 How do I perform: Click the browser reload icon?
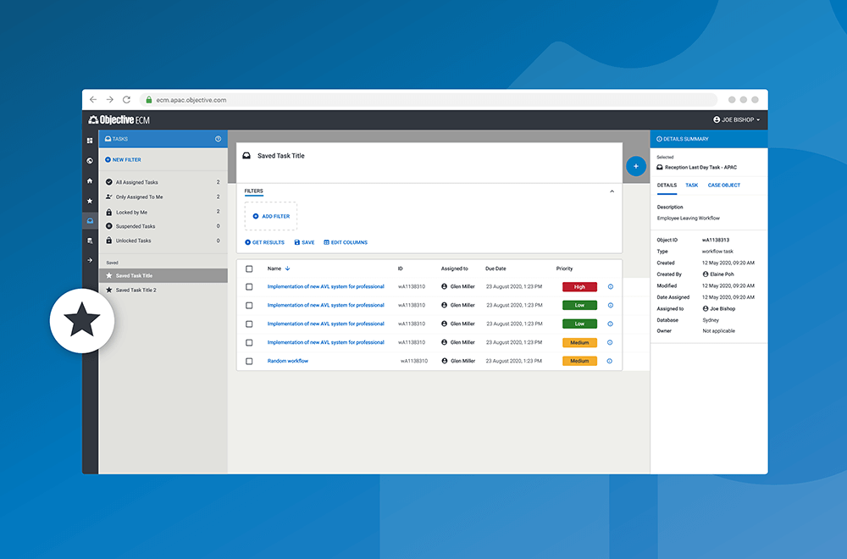(126, 100)
